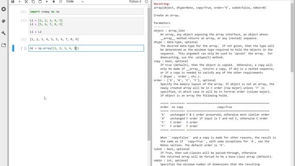Image resolution: width=295 pixels, height=166 pixels.
Task: Restart the kernel with the circular arrow
Action: [x=60, y=1]
